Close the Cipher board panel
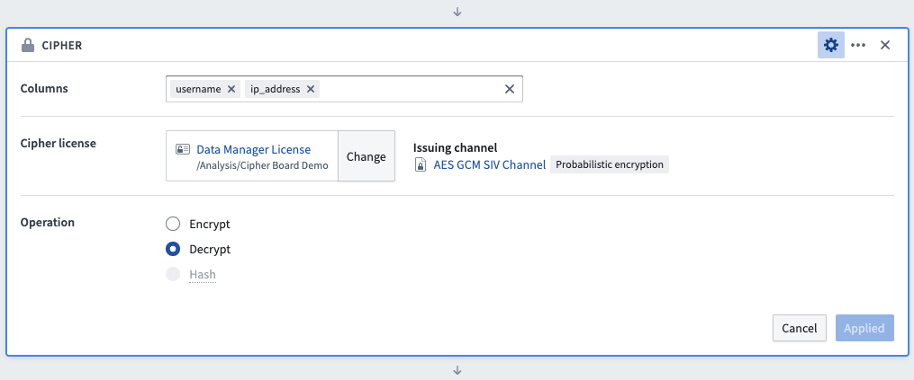The height and width of the screenshot is (380, 914). point(885,45)
